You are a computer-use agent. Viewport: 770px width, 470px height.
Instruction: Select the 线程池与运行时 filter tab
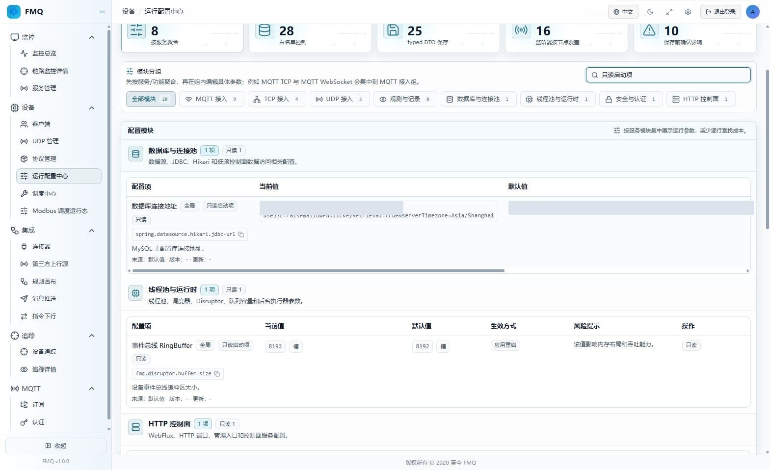pos(558,99)
